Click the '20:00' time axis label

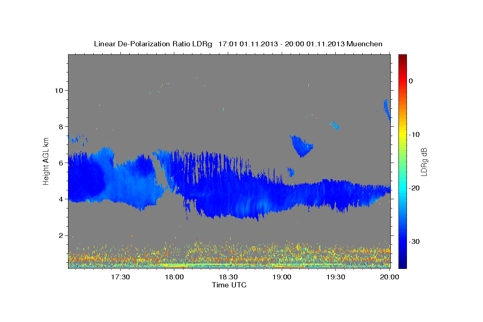[x=390, y=277]
